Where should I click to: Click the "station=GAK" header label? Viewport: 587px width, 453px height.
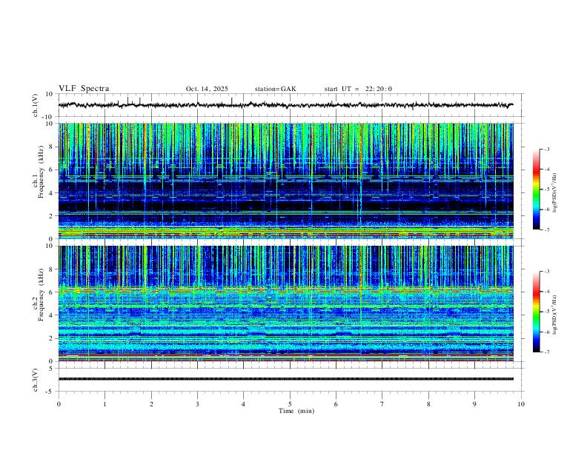(275, 89)
